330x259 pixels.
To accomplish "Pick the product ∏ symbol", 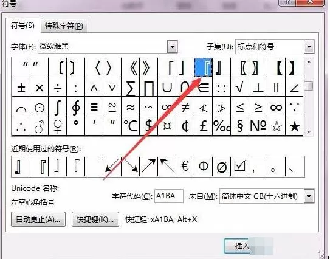I will tap(149, 87).
